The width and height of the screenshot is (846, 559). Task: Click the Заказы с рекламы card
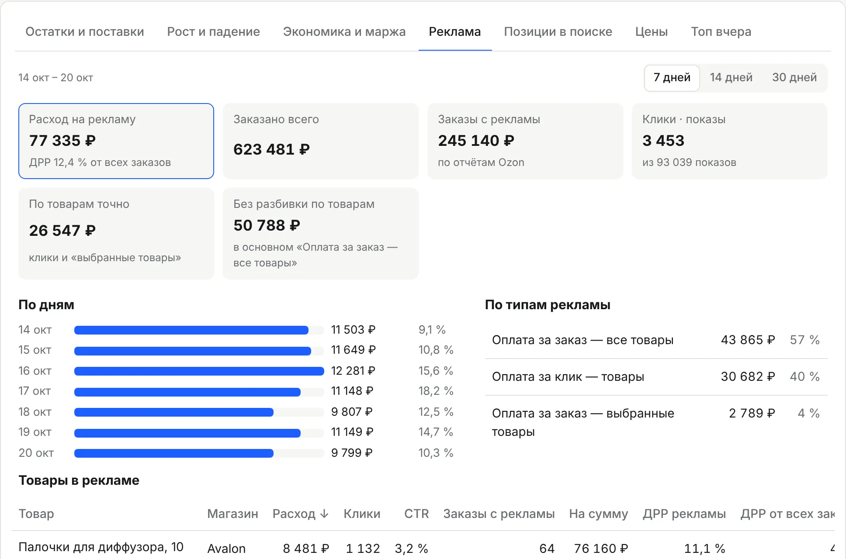(525, 141)
